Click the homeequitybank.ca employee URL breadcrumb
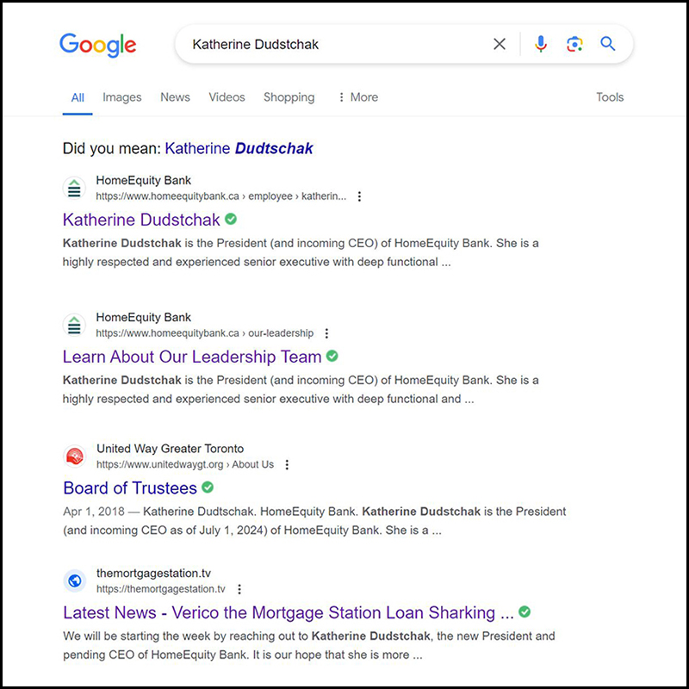This screenshot has height=689, width=689. point(221,196)
